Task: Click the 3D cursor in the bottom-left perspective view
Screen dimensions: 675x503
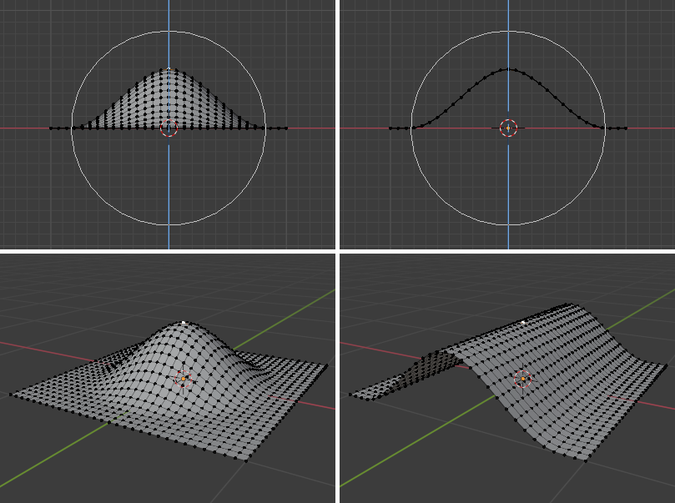Action: (x=182, y=380)
